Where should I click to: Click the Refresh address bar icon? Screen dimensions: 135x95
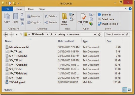click(x=99, y=35)
